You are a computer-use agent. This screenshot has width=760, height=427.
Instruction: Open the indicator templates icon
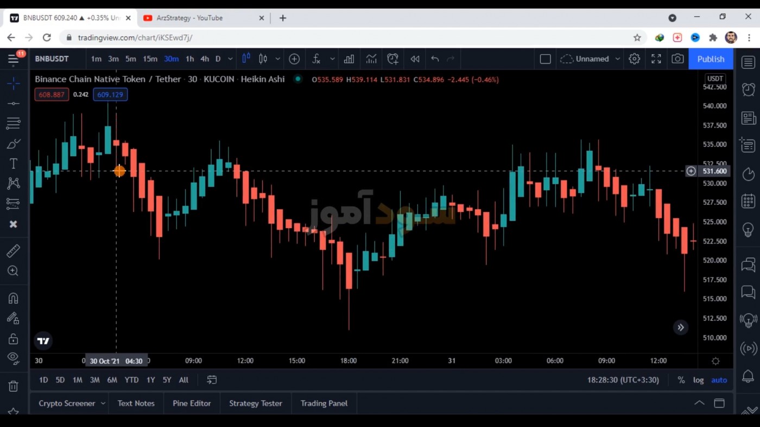(x=371, y=59)
